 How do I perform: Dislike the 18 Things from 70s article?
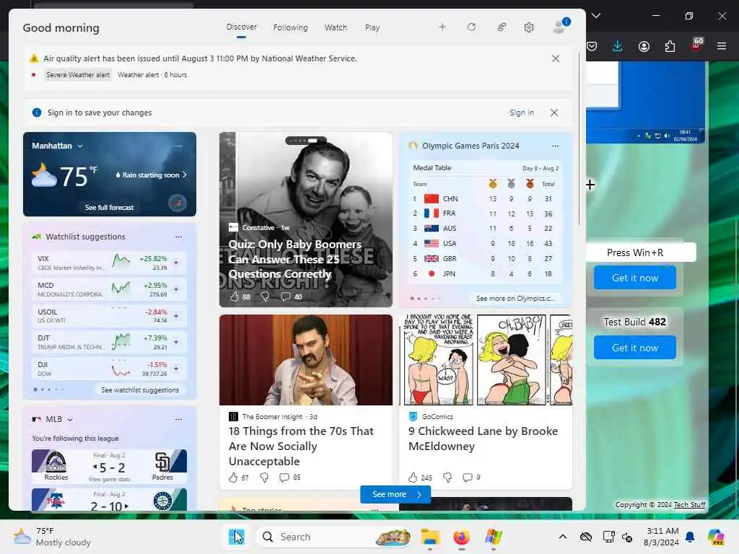(264, 478)
